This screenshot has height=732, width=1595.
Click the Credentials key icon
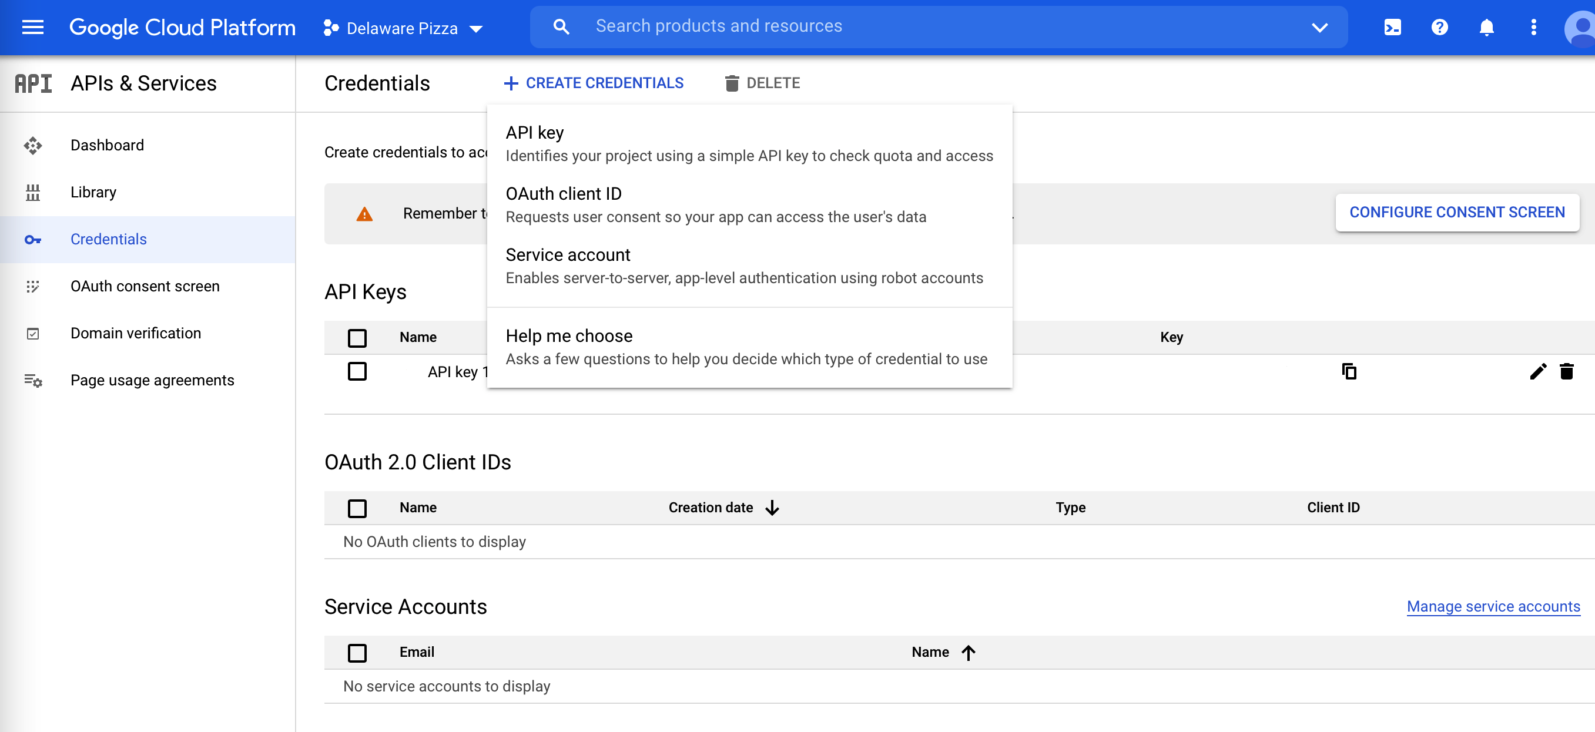coord(33,240)
